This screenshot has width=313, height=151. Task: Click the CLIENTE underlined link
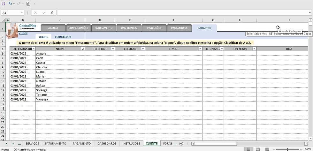coord(23,34)
